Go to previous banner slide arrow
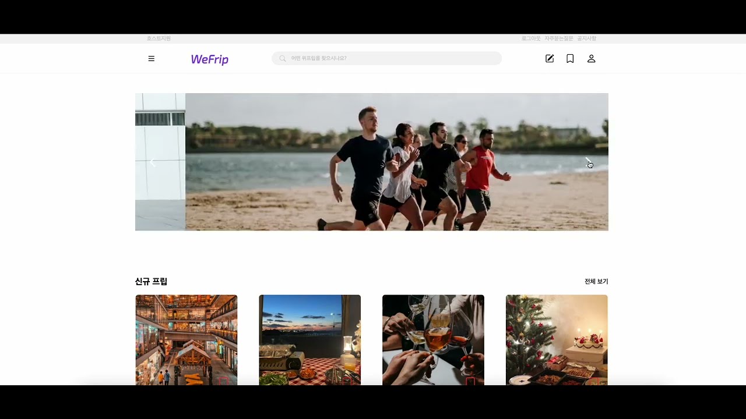Image resolution: width=746 pixels, height=419 pixels. coord(153,162)
